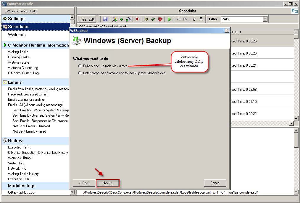Viewport: 300px width, 203px height.
Task: Open Watches in the sidebar
Action: pos(17,34)
